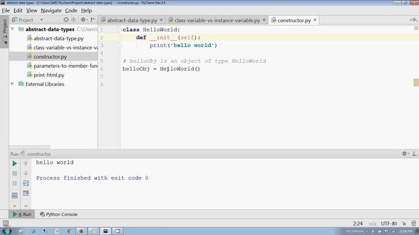419x235 pixels.
Task: Open the 4: Run tool window tab
Action: (22, 214)
